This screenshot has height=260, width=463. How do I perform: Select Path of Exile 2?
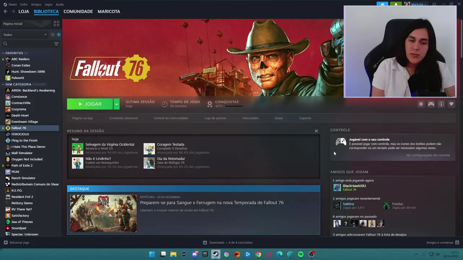click(22, 165)
